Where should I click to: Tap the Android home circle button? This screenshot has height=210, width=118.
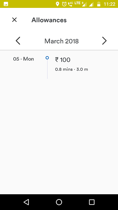pos(59,202)
